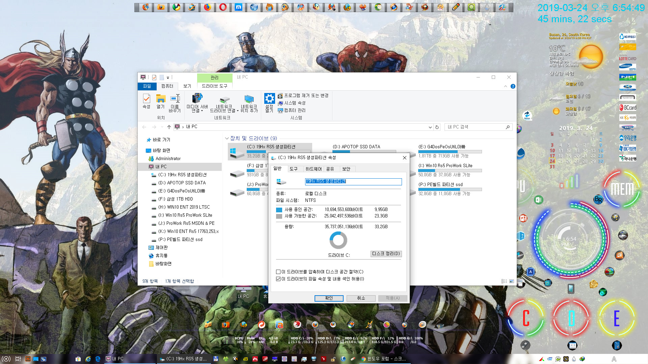
Task: Open Explorer help question mark icon
Action: pyautogui.click(x=513, y=86)
